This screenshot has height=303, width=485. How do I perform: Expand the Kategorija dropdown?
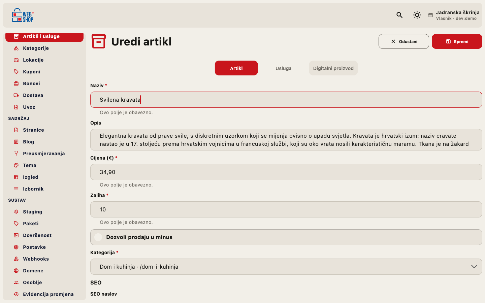click(x=286, y=267)
